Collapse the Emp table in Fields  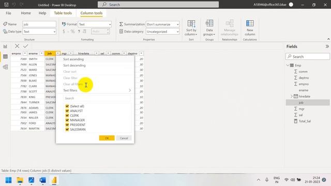coord(288,65)
